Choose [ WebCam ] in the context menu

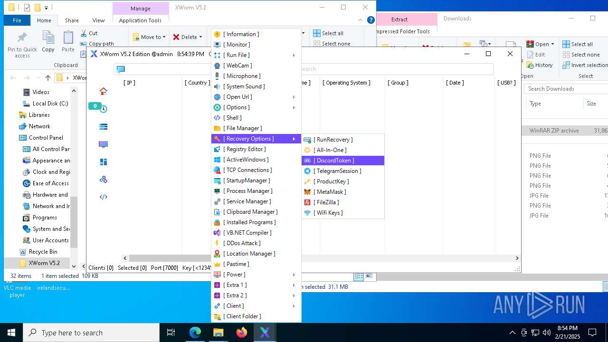coord(256,66)
